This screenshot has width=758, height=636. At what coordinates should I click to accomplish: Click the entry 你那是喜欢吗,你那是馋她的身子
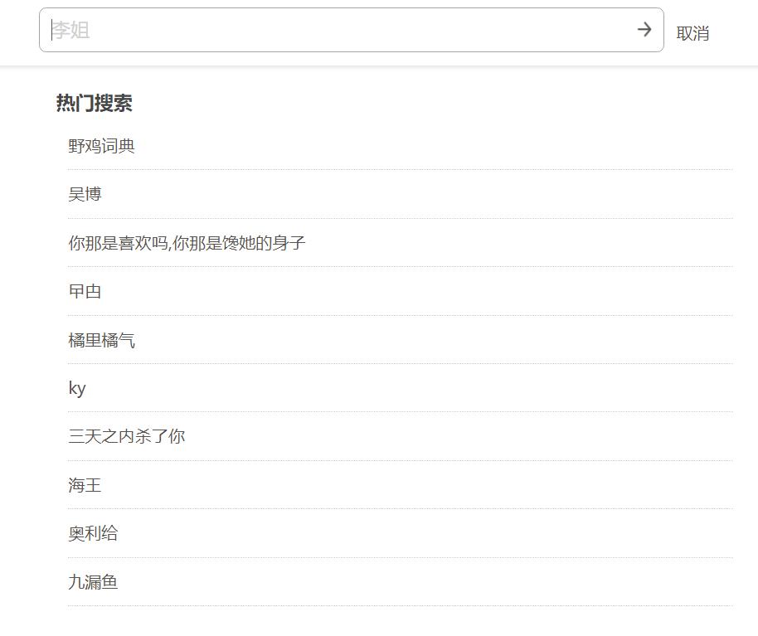click(x=188, y=242)
